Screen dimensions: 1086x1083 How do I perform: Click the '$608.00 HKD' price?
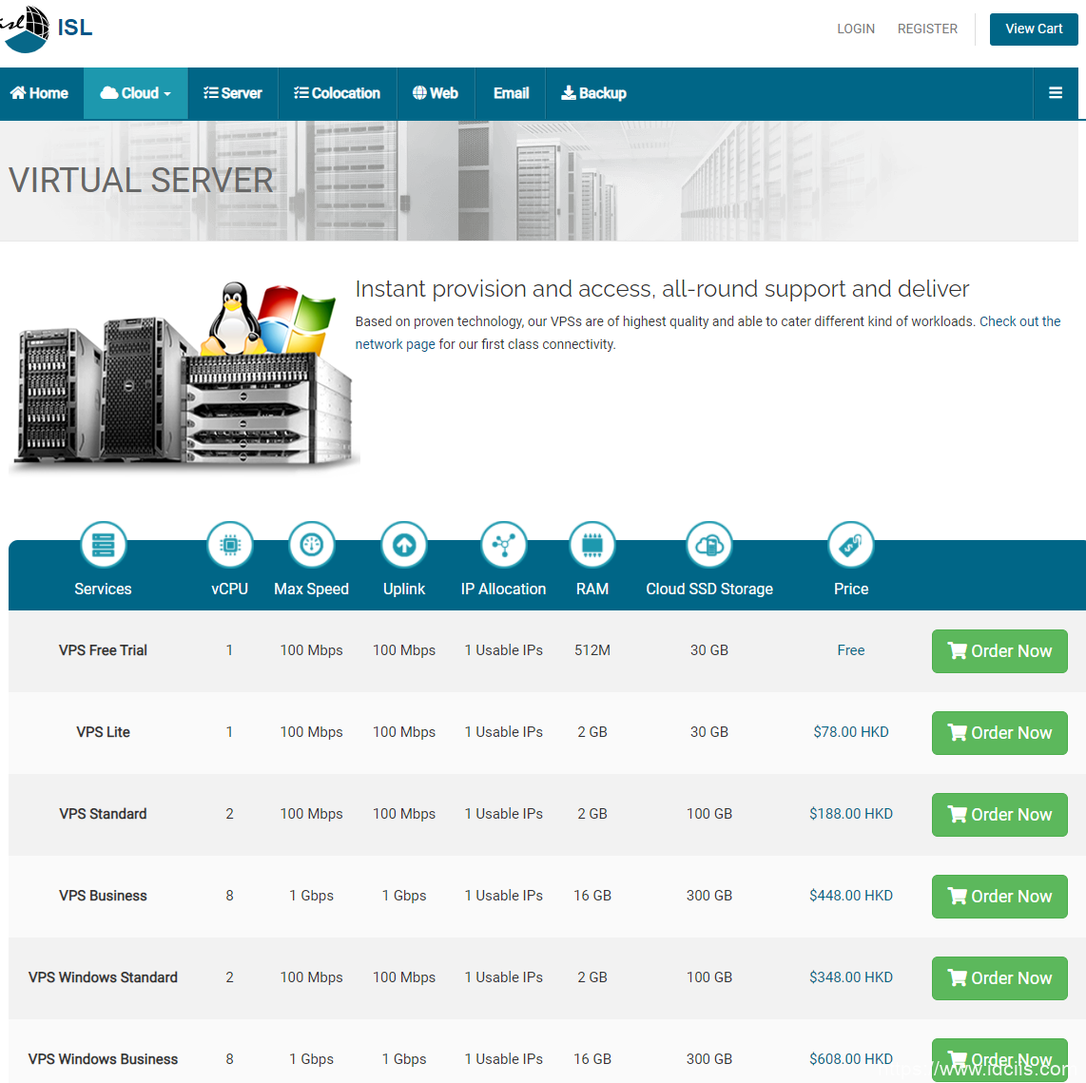coord(850,1059)
